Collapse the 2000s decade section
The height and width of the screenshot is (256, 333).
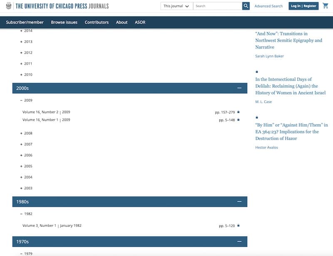tap(239, 88)
